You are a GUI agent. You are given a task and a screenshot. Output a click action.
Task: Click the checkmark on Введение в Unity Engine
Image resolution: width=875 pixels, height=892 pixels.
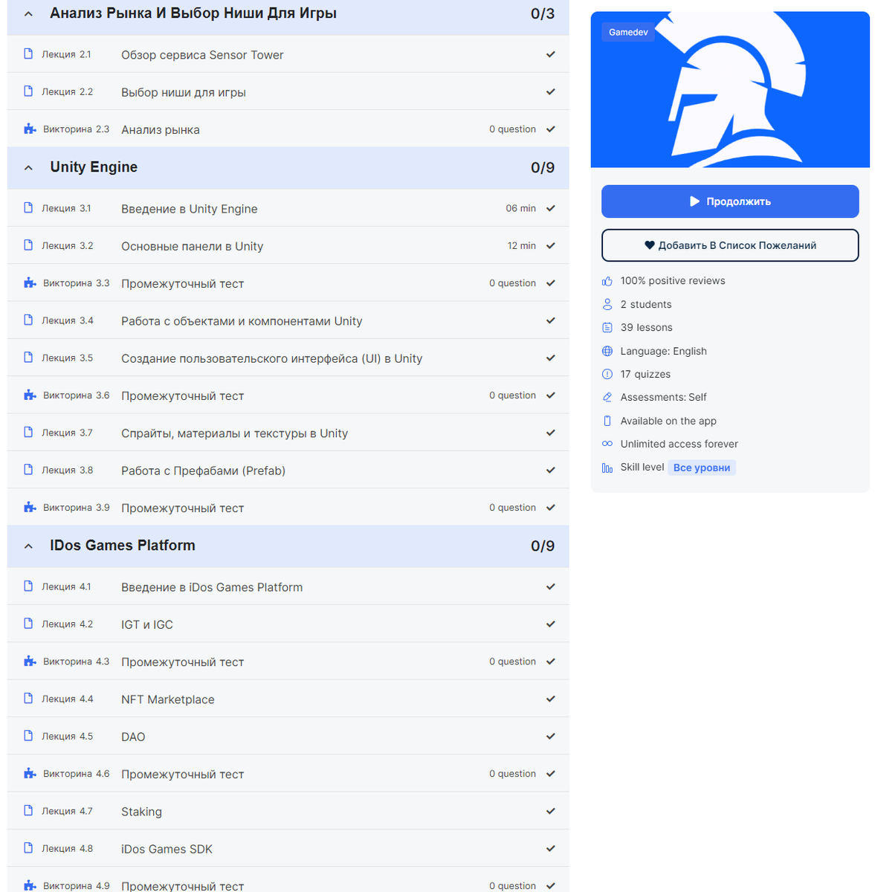click(x=551, y=208)
